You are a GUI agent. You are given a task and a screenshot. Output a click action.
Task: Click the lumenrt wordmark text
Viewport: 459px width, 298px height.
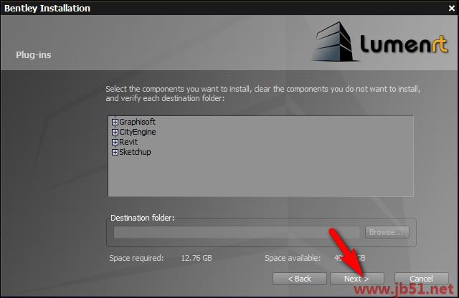(x=404, y=44)
